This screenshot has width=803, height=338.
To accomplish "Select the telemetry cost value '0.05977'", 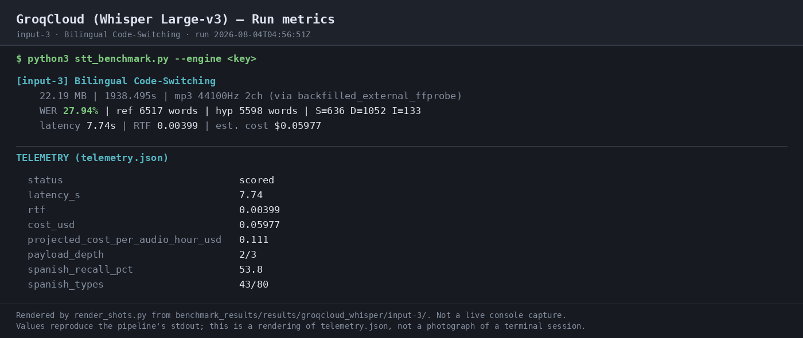I will (x=259, y=225).
